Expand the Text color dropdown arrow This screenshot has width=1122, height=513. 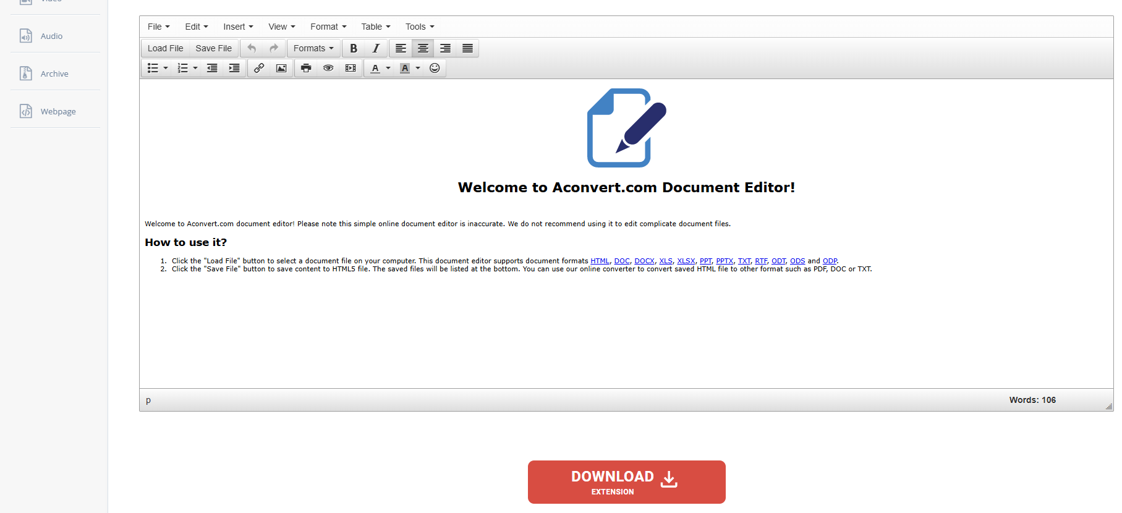point(388,68)
